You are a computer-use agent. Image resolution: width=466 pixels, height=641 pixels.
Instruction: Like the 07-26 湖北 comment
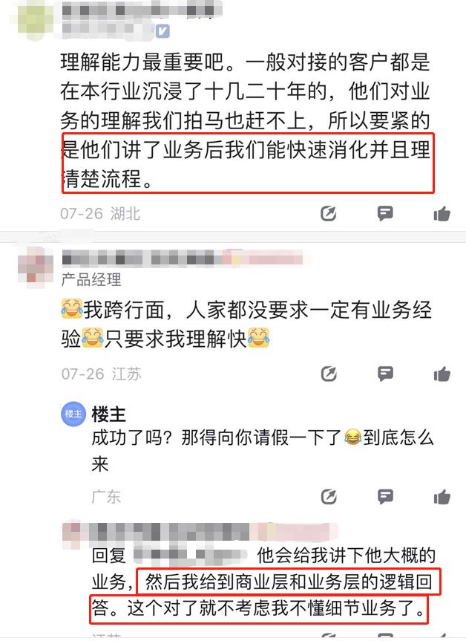[x=442, y=213]
